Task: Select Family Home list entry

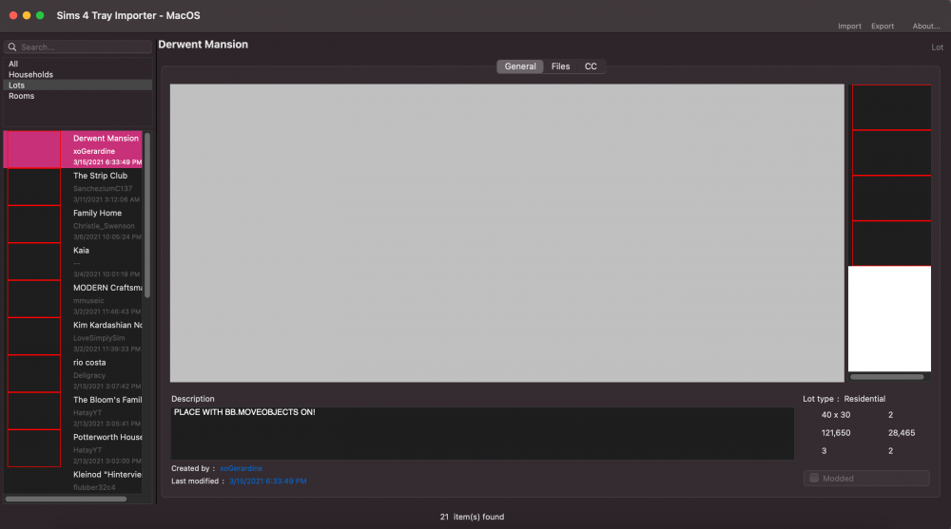Action: click(x=73, y=224)
